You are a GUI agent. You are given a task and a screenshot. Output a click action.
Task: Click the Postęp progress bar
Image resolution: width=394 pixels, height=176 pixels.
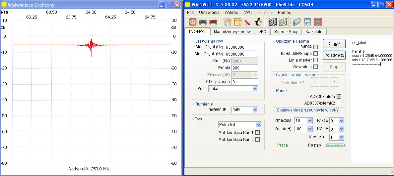click(335, 145)
